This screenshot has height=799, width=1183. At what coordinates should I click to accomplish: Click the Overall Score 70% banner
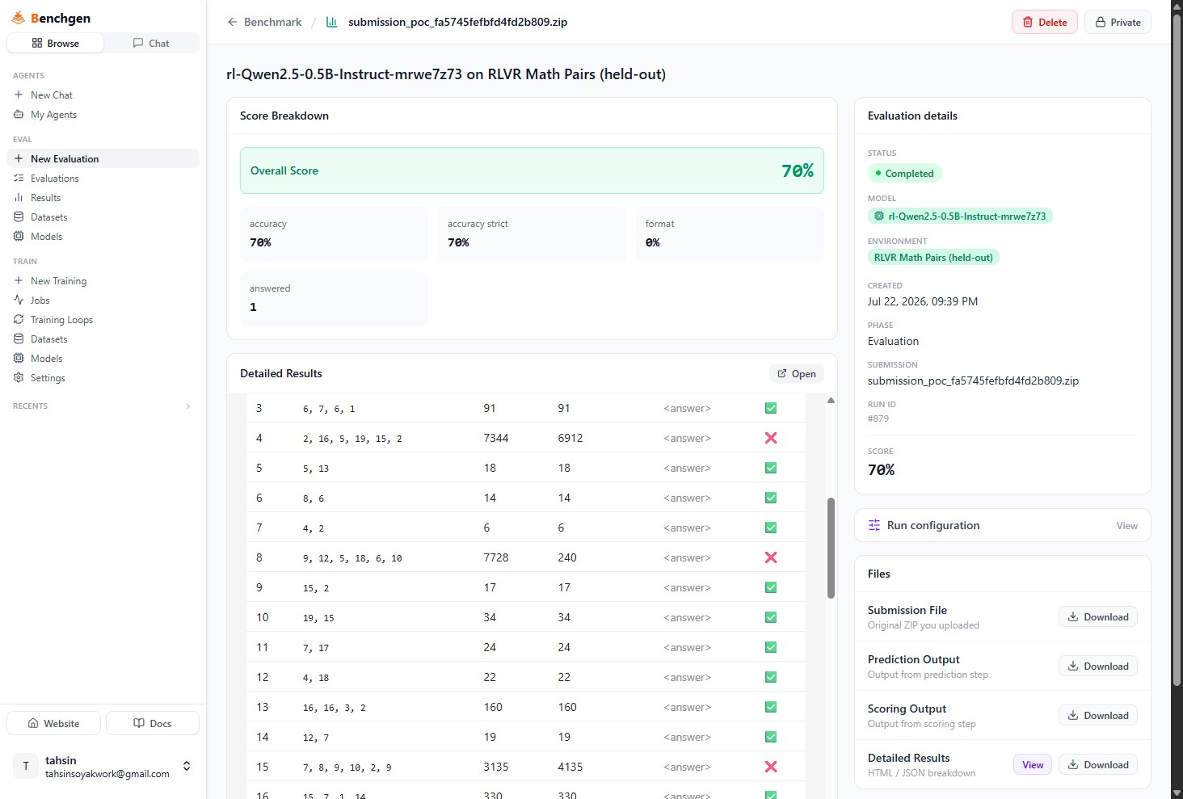[x=532, y=170]
